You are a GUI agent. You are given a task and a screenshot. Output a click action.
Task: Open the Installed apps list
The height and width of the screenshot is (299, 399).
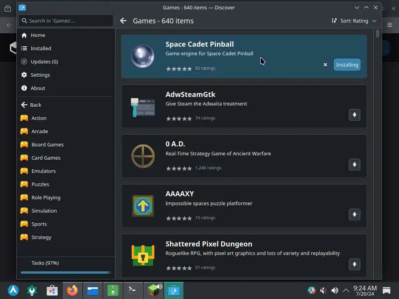[65, 49]
